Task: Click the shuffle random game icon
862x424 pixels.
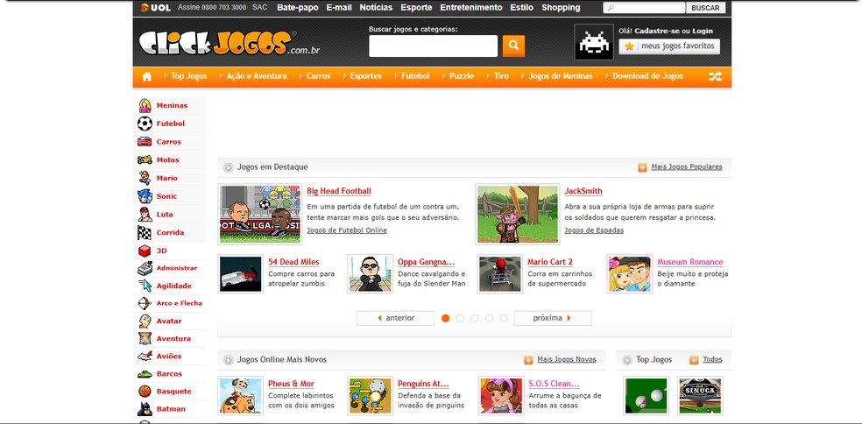Action: point(715,76)
